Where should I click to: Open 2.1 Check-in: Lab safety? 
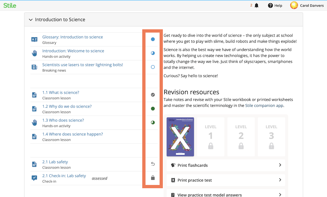click(64, 176)
